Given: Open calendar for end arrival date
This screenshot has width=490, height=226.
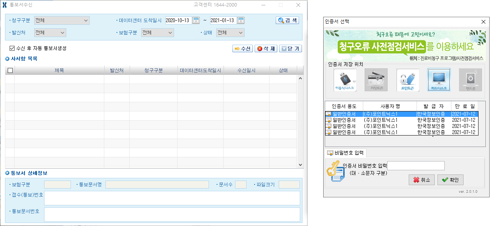Looking at the screenshot, I should pos(241,20).
